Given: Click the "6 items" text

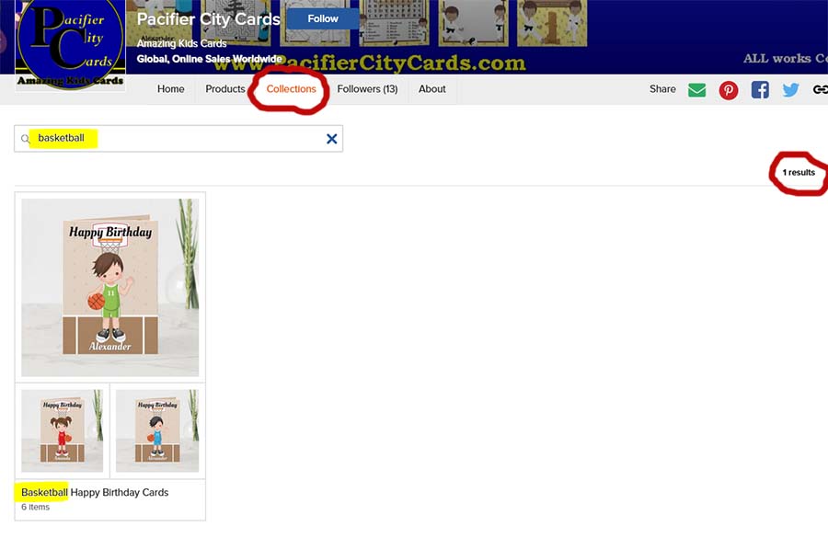Looking at the screenshot, I should pos(35,507).
